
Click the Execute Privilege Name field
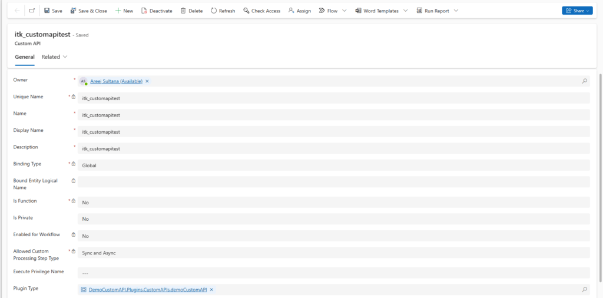pos(333,273)
